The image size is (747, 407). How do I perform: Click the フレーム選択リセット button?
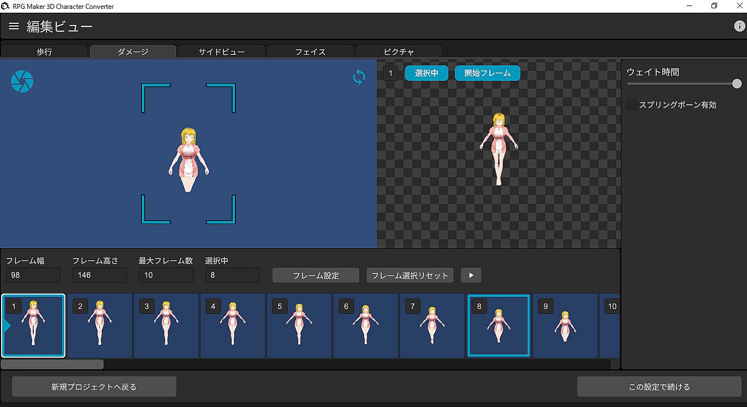tap(410, 275)
